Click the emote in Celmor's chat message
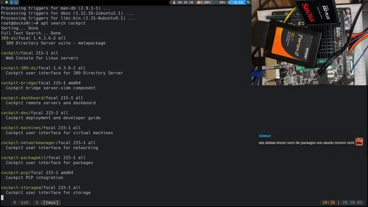Viewport: 368px width, 207px height. pos(359,142)
